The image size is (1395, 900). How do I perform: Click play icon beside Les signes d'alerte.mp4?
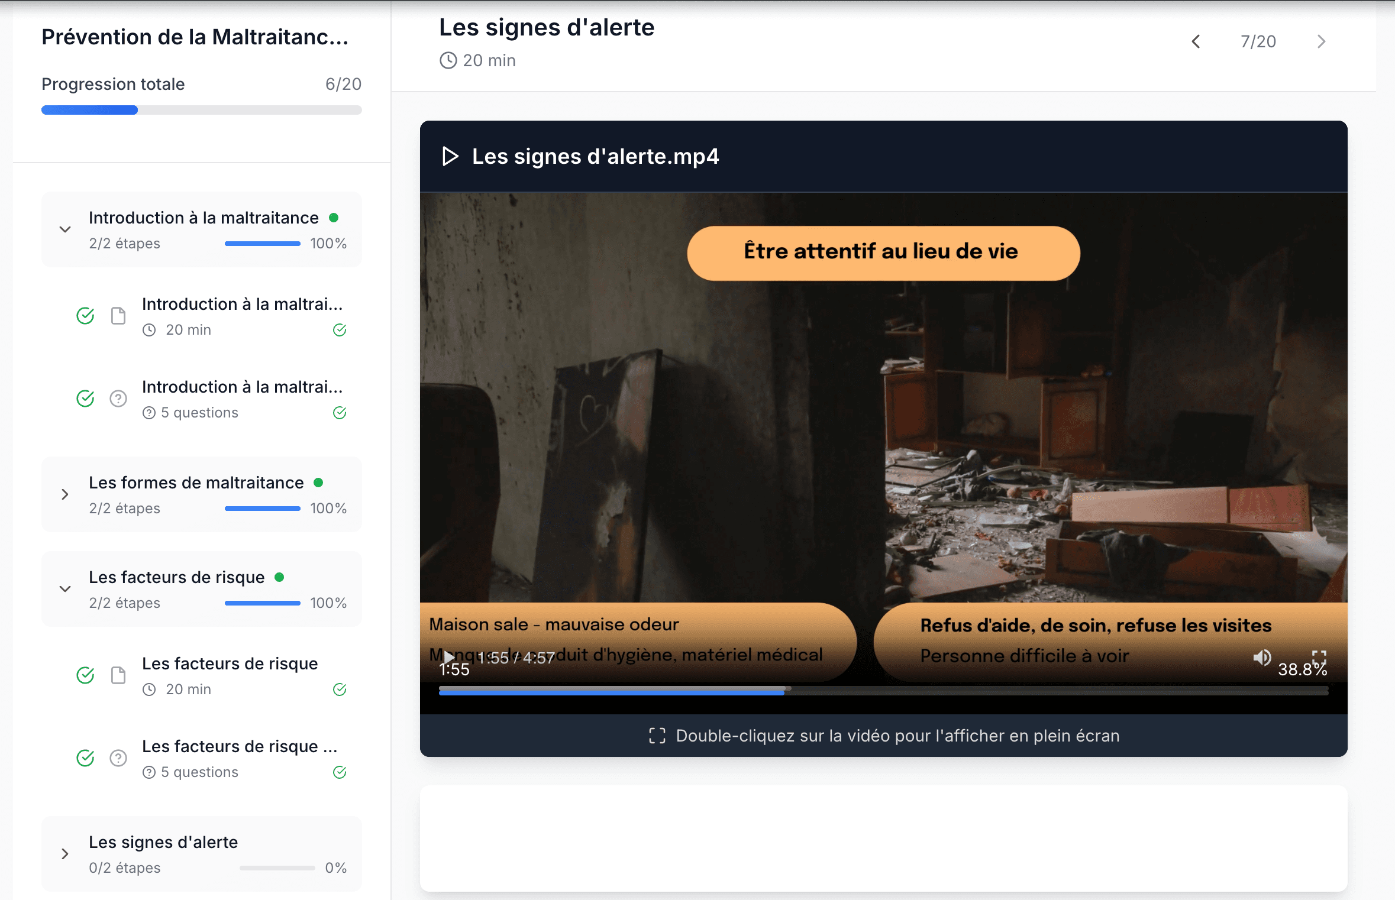(x=450, y=156)
